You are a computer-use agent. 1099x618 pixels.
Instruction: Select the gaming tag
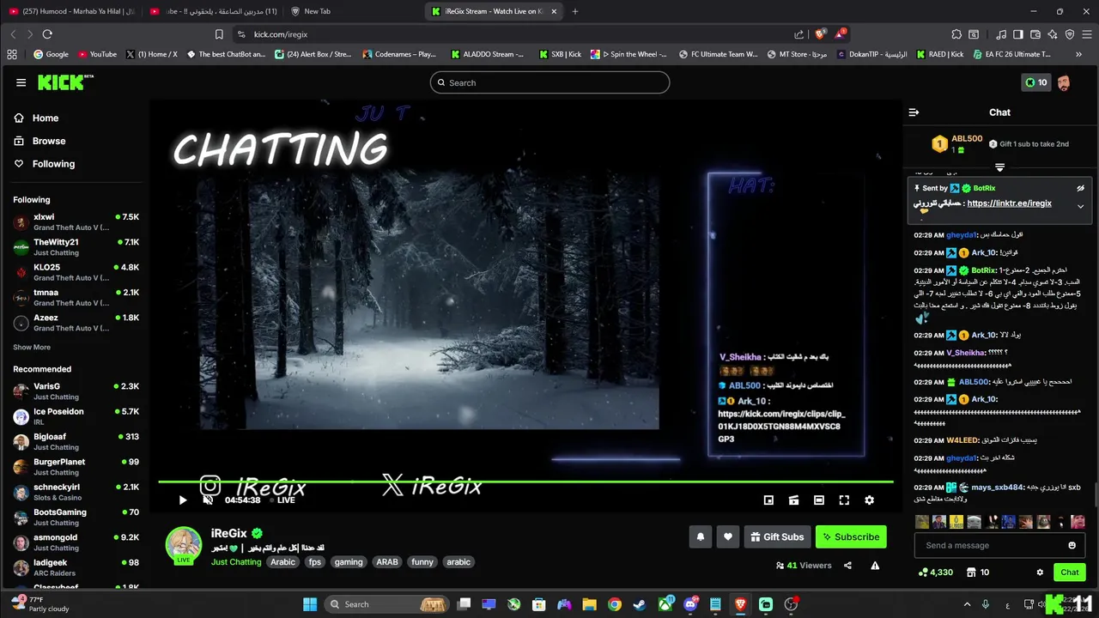[349, 562]
